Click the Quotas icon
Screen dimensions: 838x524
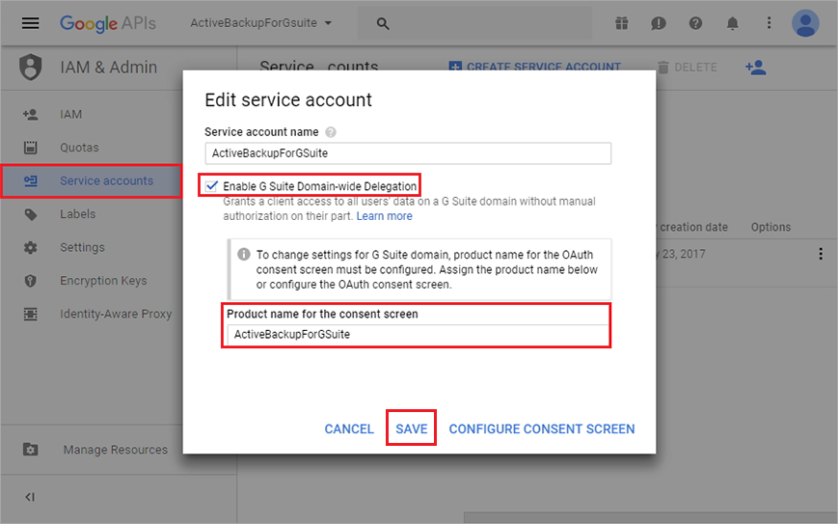pos(31,148)
